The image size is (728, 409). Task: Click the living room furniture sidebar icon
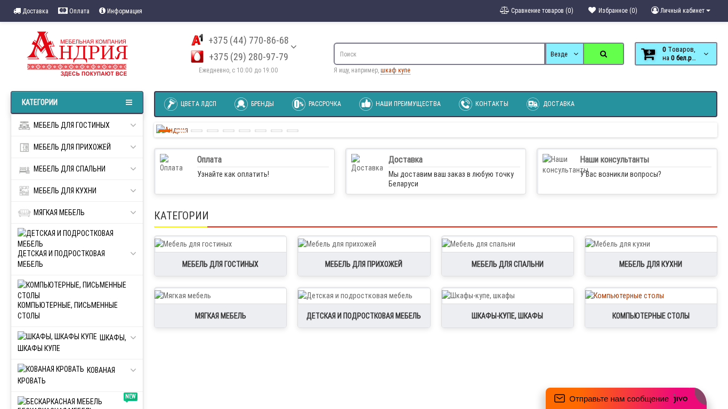(x=24, y=125)
